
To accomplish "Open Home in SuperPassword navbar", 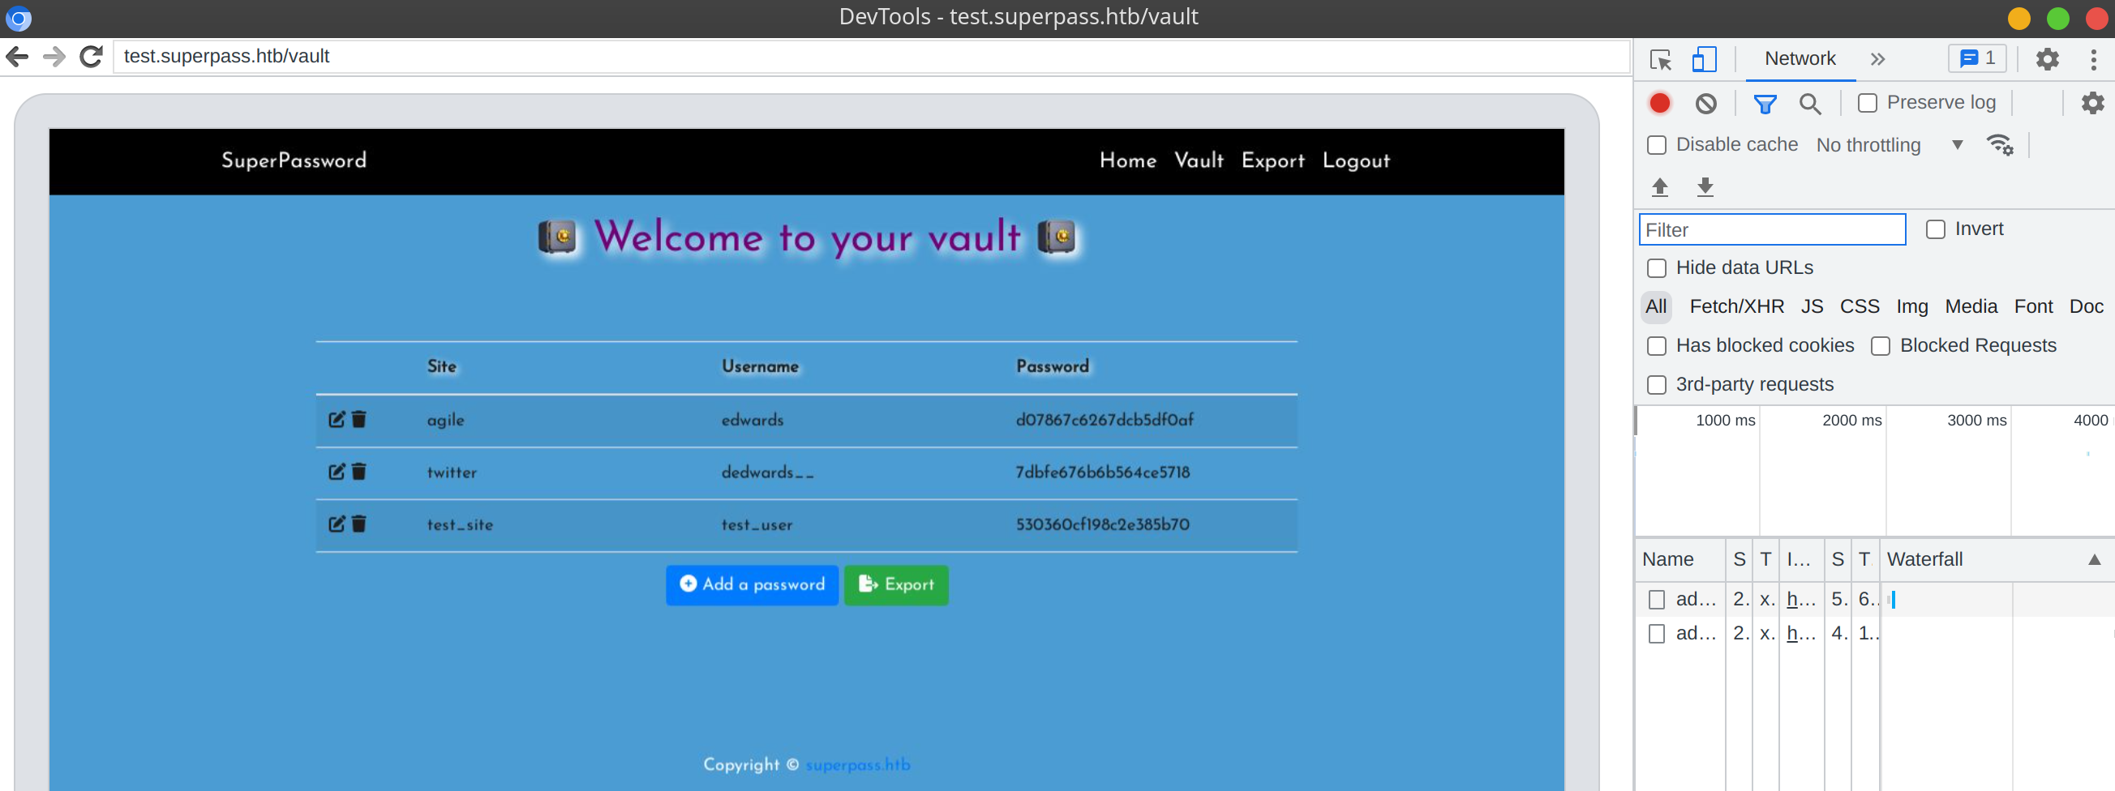I will pos(1127,160).
